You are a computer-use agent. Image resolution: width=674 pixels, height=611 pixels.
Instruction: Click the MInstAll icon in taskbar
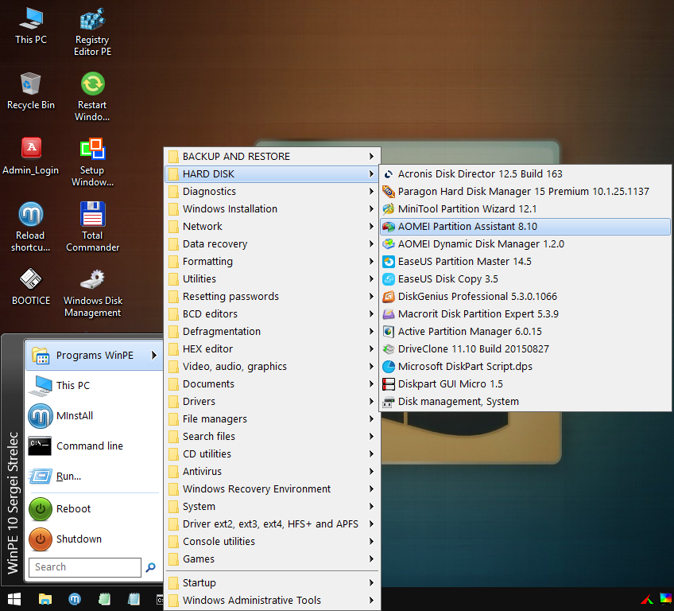point(75,599)
